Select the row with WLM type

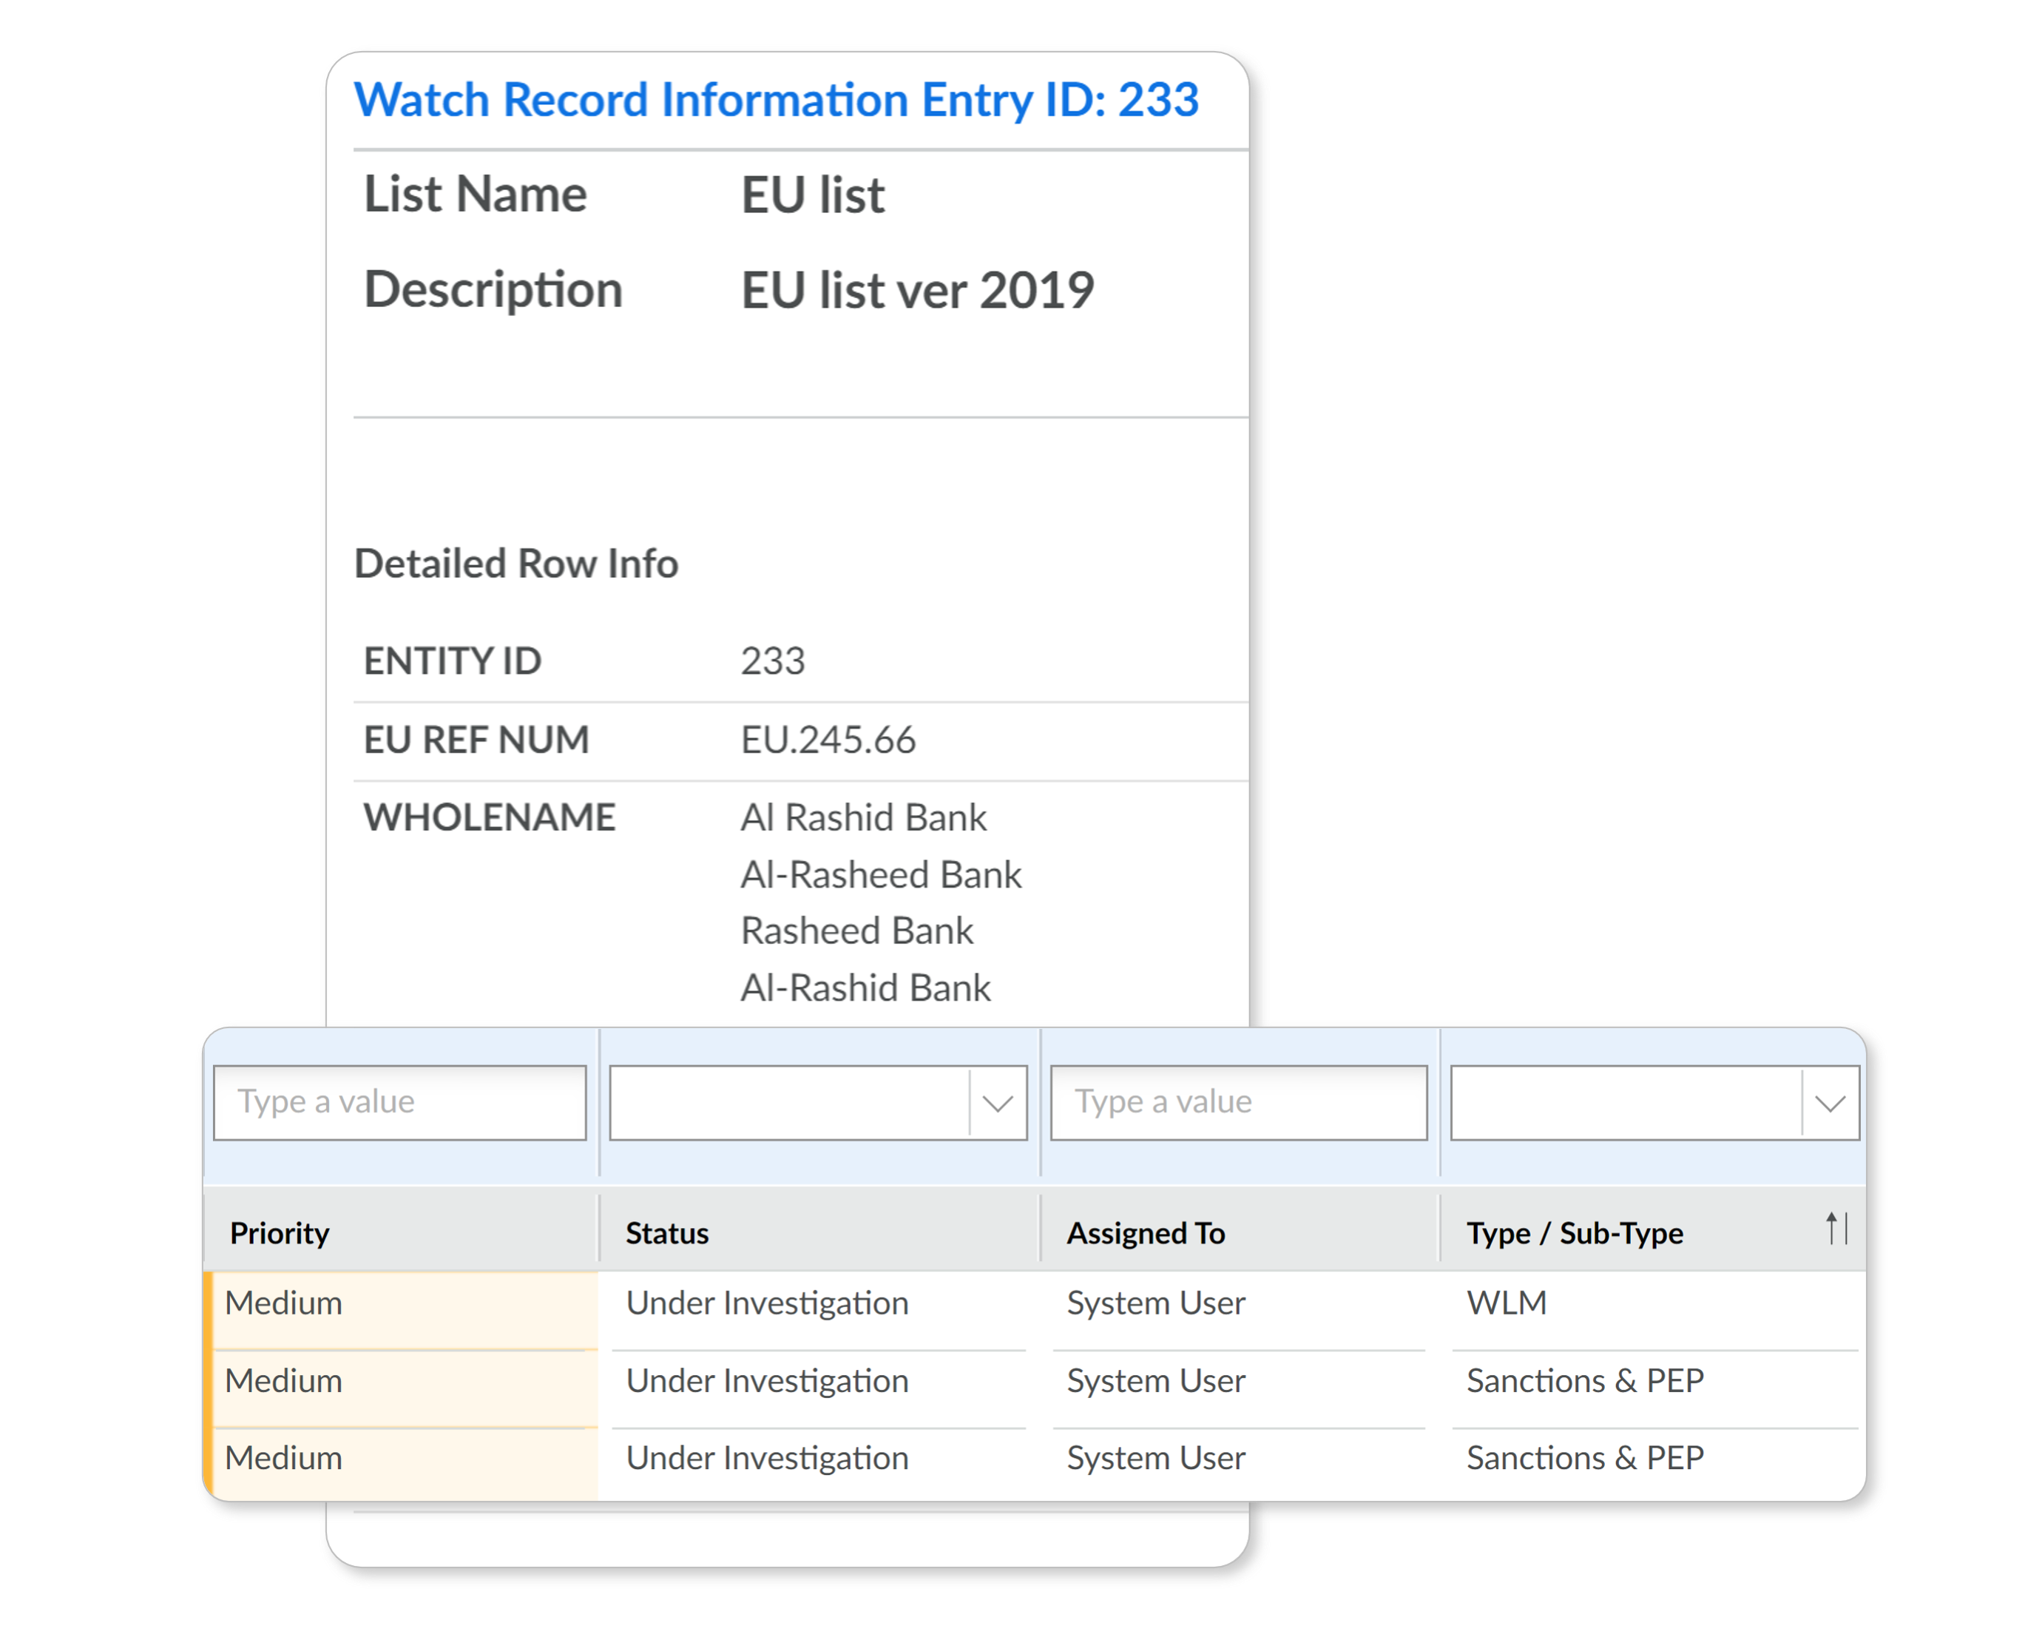tap(1506, 1303)
